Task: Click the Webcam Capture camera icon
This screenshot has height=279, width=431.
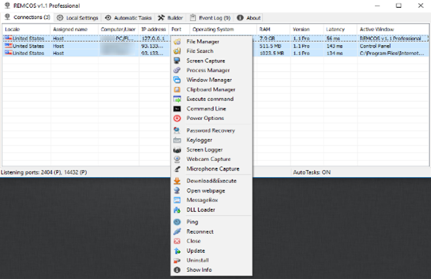Action: click(x=177, y=159)
